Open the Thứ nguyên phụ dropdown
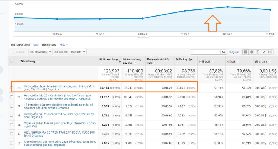 40,52
